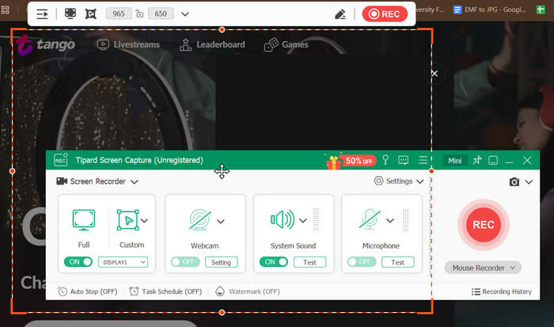Screen dimensions: 554x327
Task: Disable the System Sound toggle
Action: (274, 262)
